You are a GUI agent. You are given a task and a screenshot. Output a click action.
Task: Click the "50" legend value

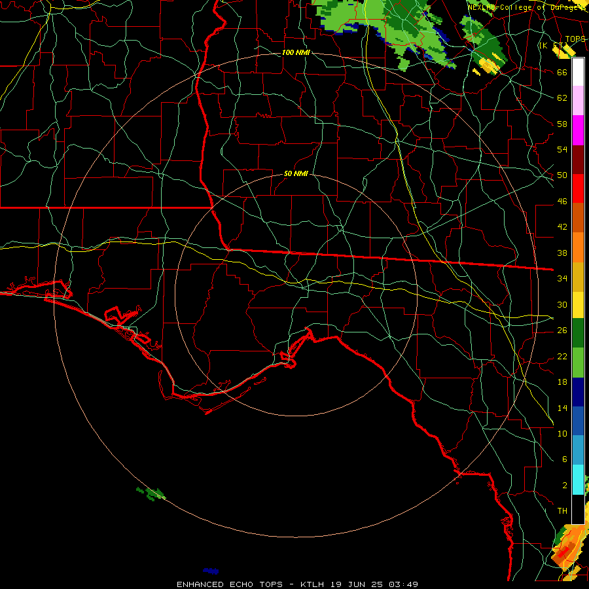pos(562,175)
